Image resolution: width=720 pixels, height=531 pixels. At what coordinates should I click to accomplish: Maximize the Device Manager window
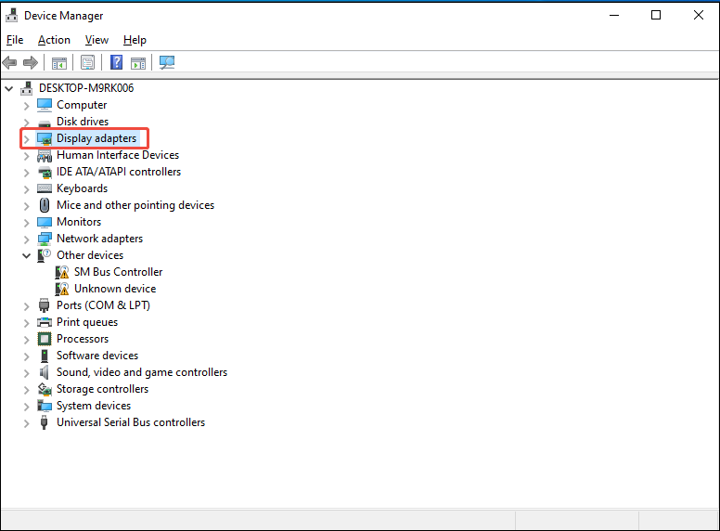pos(656,15)
